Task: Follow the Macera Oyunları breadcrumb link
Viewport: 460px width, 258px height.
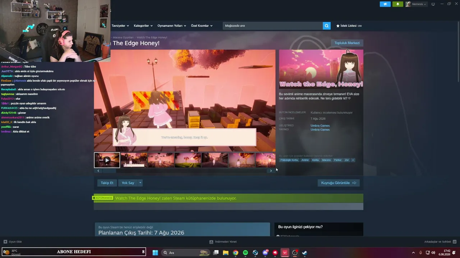Action: (x=123, y=37)
